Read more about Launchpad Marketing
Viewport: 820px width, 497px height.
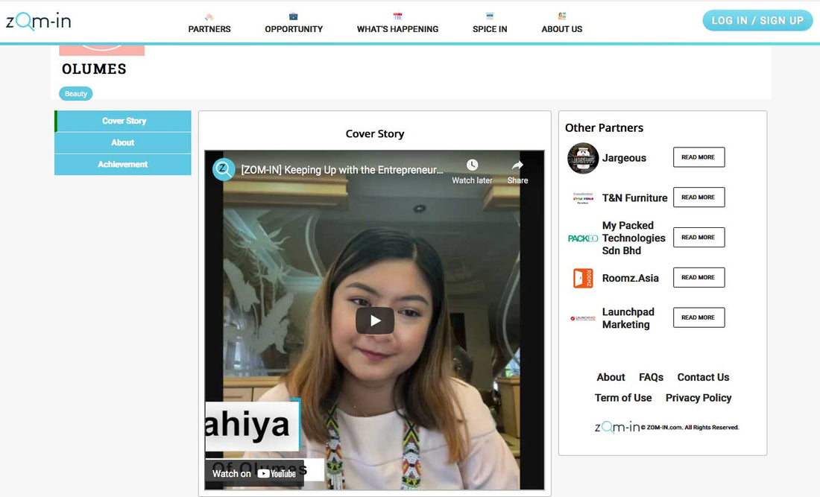[x=698, y=317]
